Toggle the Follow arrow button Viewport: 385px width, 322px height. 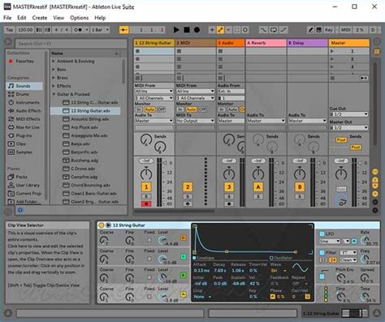(x=124, y=30)
